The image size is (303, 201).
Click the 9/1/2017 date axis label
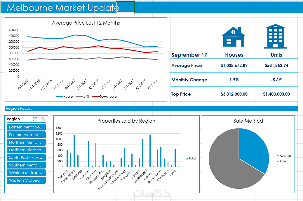click(152, 84)
